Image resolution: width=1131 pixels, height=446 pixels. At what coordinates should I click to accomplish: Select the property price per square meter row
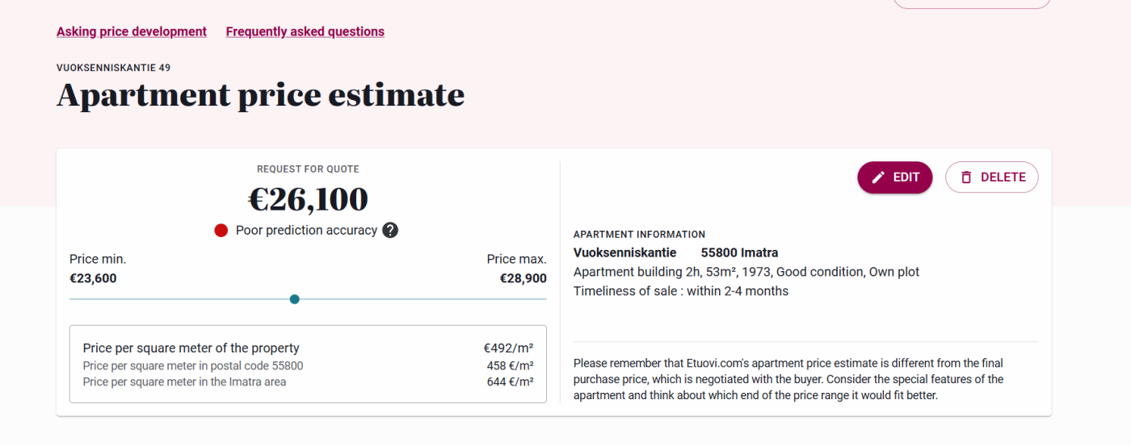coord(308,348)
